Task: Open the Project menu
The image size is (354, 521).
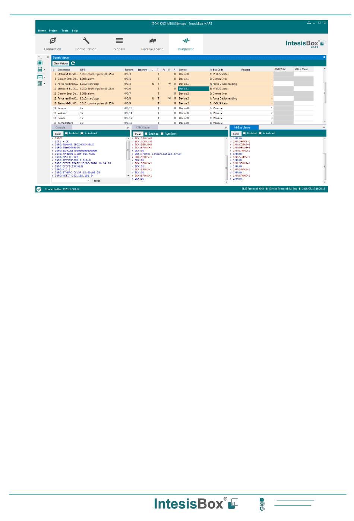Action: 53,31
